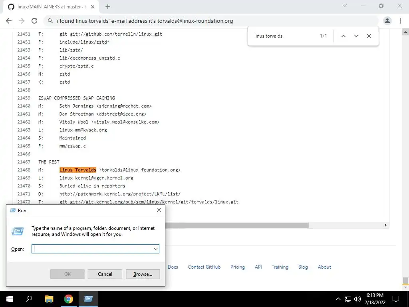Open the Docs footer link

pyautogui.click(x=173, y=267)
